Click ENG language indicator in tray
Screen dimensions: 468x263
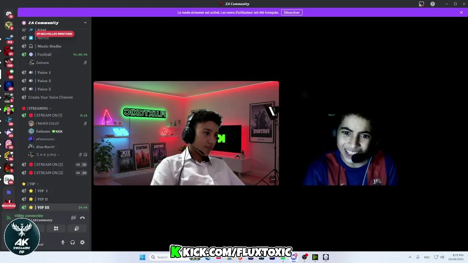427,257
